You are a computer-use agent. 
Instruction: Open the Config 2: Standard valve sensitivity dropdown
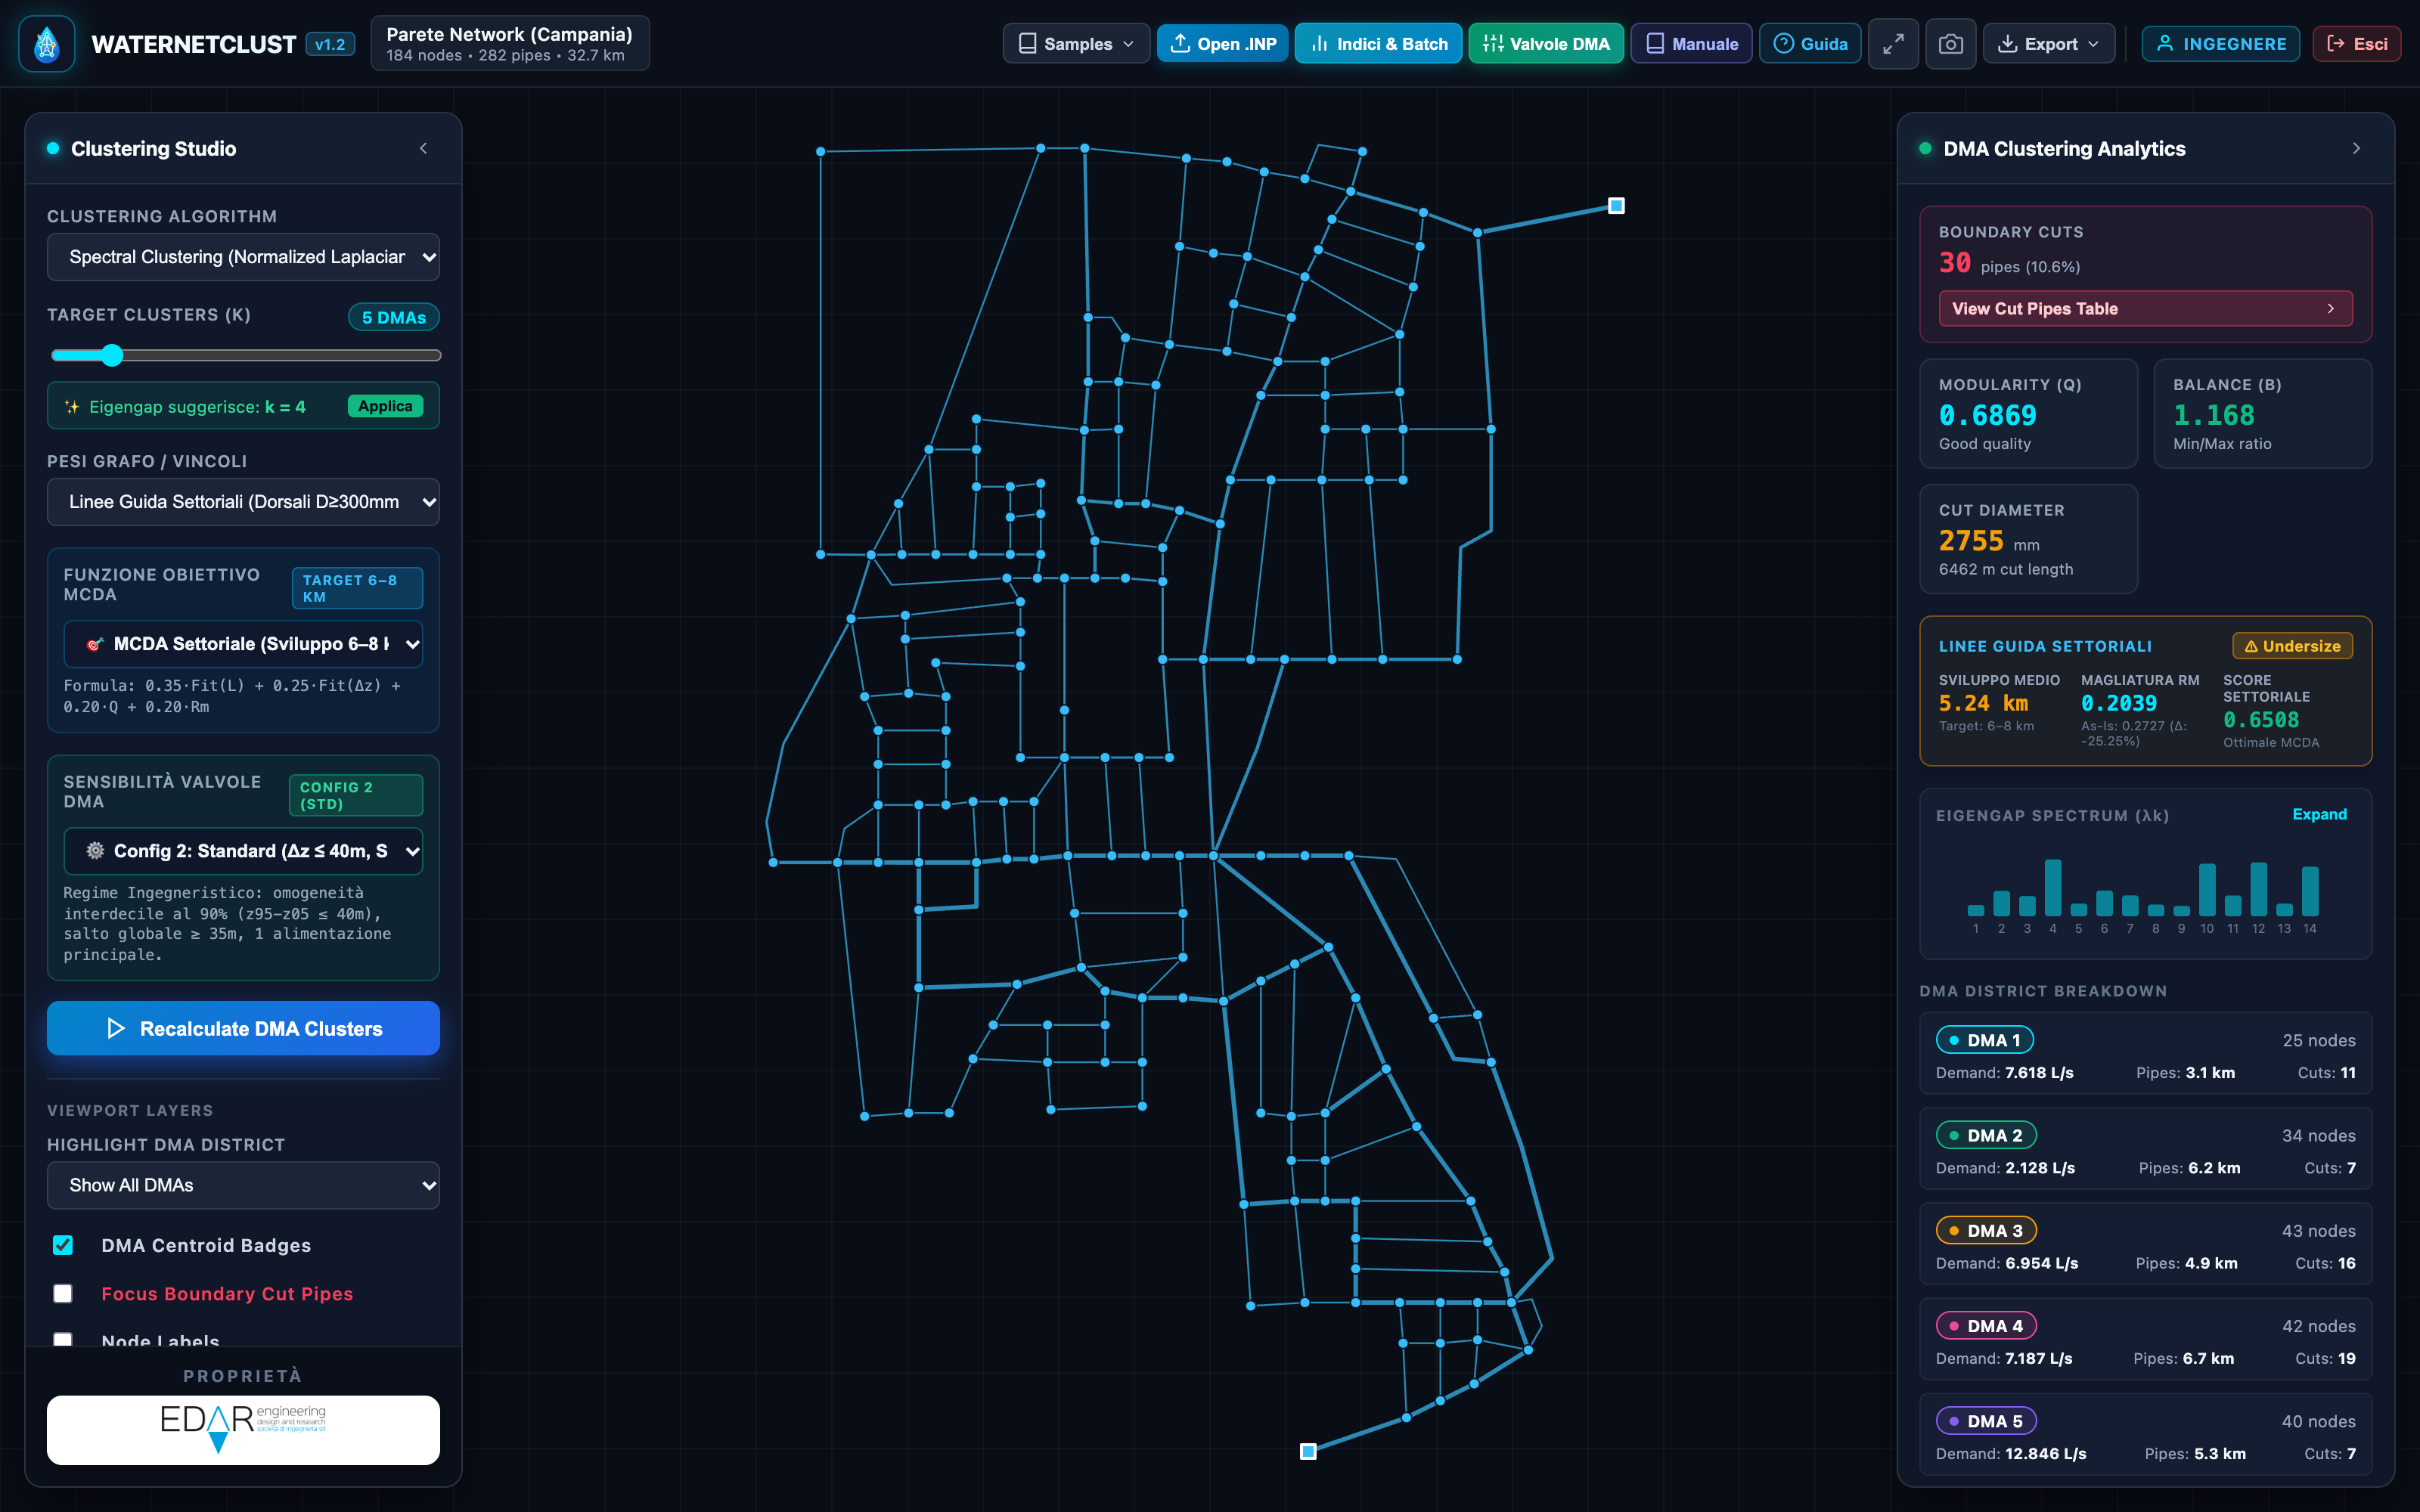click(243, 851)
